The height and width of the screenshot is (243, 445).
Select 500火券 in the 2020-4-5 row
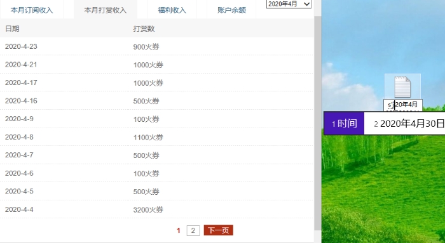click(146, 192)
